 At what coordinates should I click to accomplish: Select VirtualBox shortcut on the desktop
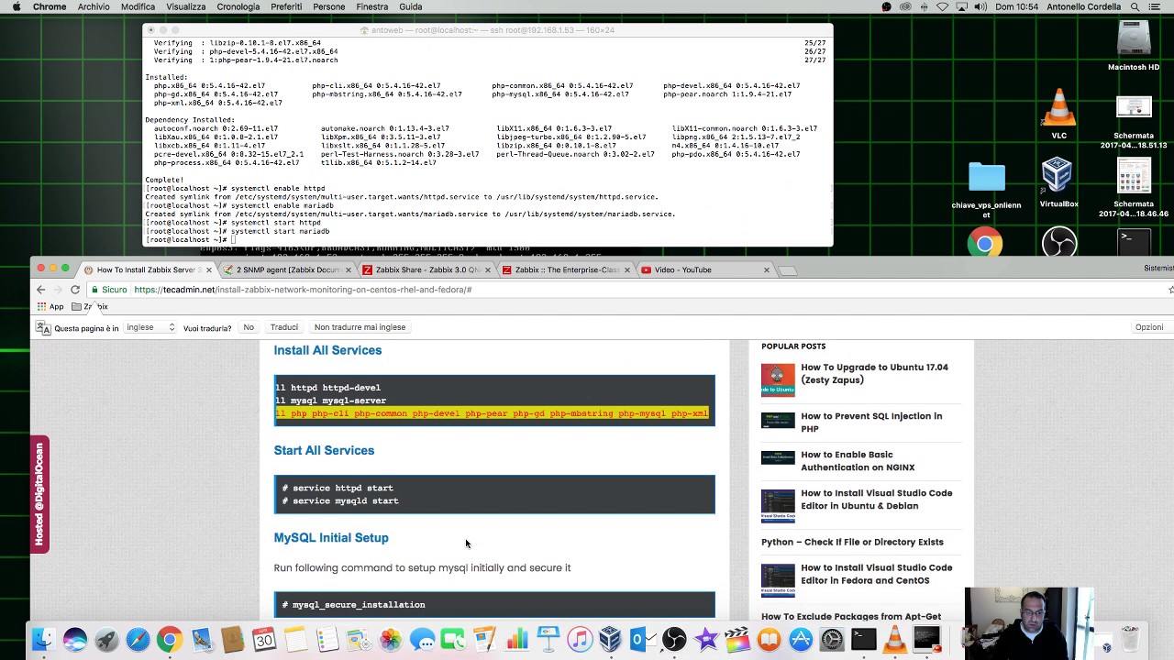[1058, 182]
